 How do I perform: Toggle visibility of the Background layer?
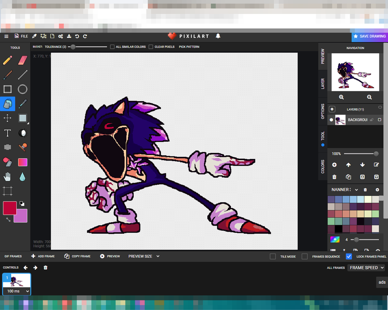click(x=332, y=120)
